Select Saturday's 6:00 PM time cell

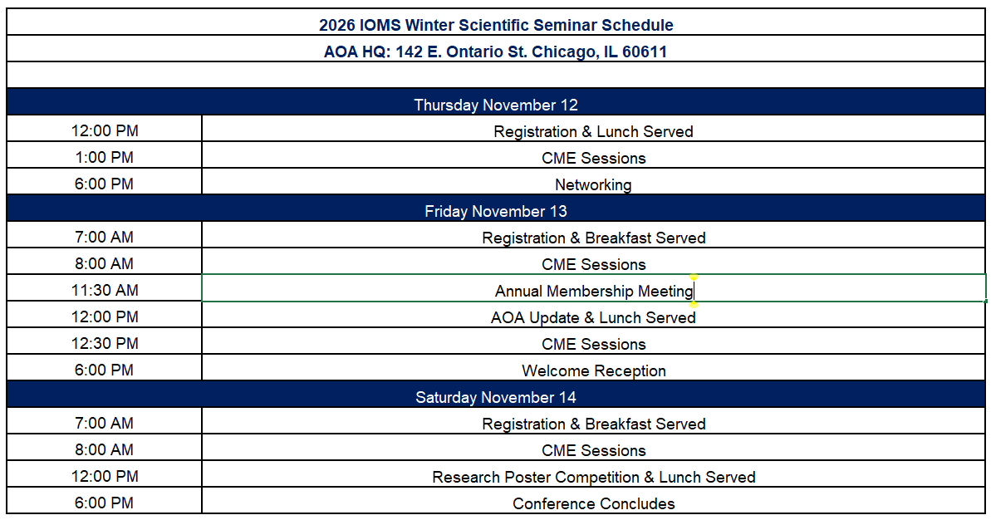[105, 500]
